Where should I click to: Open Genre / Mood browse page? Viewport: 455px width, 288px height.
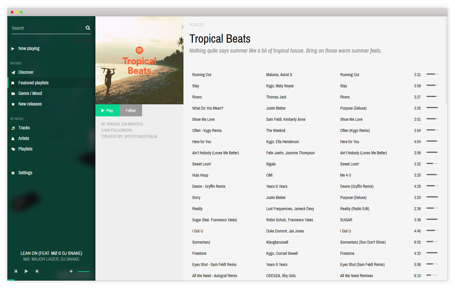30,93
